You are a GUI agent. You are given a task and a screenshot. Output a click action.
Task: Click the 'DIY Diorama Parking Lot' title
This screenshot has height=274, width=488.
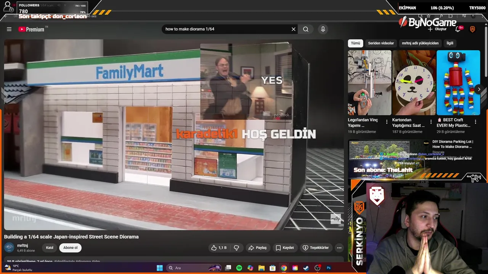453,144
